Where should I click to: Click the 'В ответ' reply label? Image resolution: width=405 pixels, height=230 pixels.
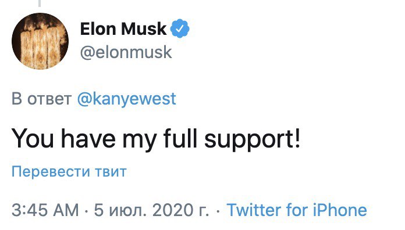pyautogui.click(x=41, y=99)
